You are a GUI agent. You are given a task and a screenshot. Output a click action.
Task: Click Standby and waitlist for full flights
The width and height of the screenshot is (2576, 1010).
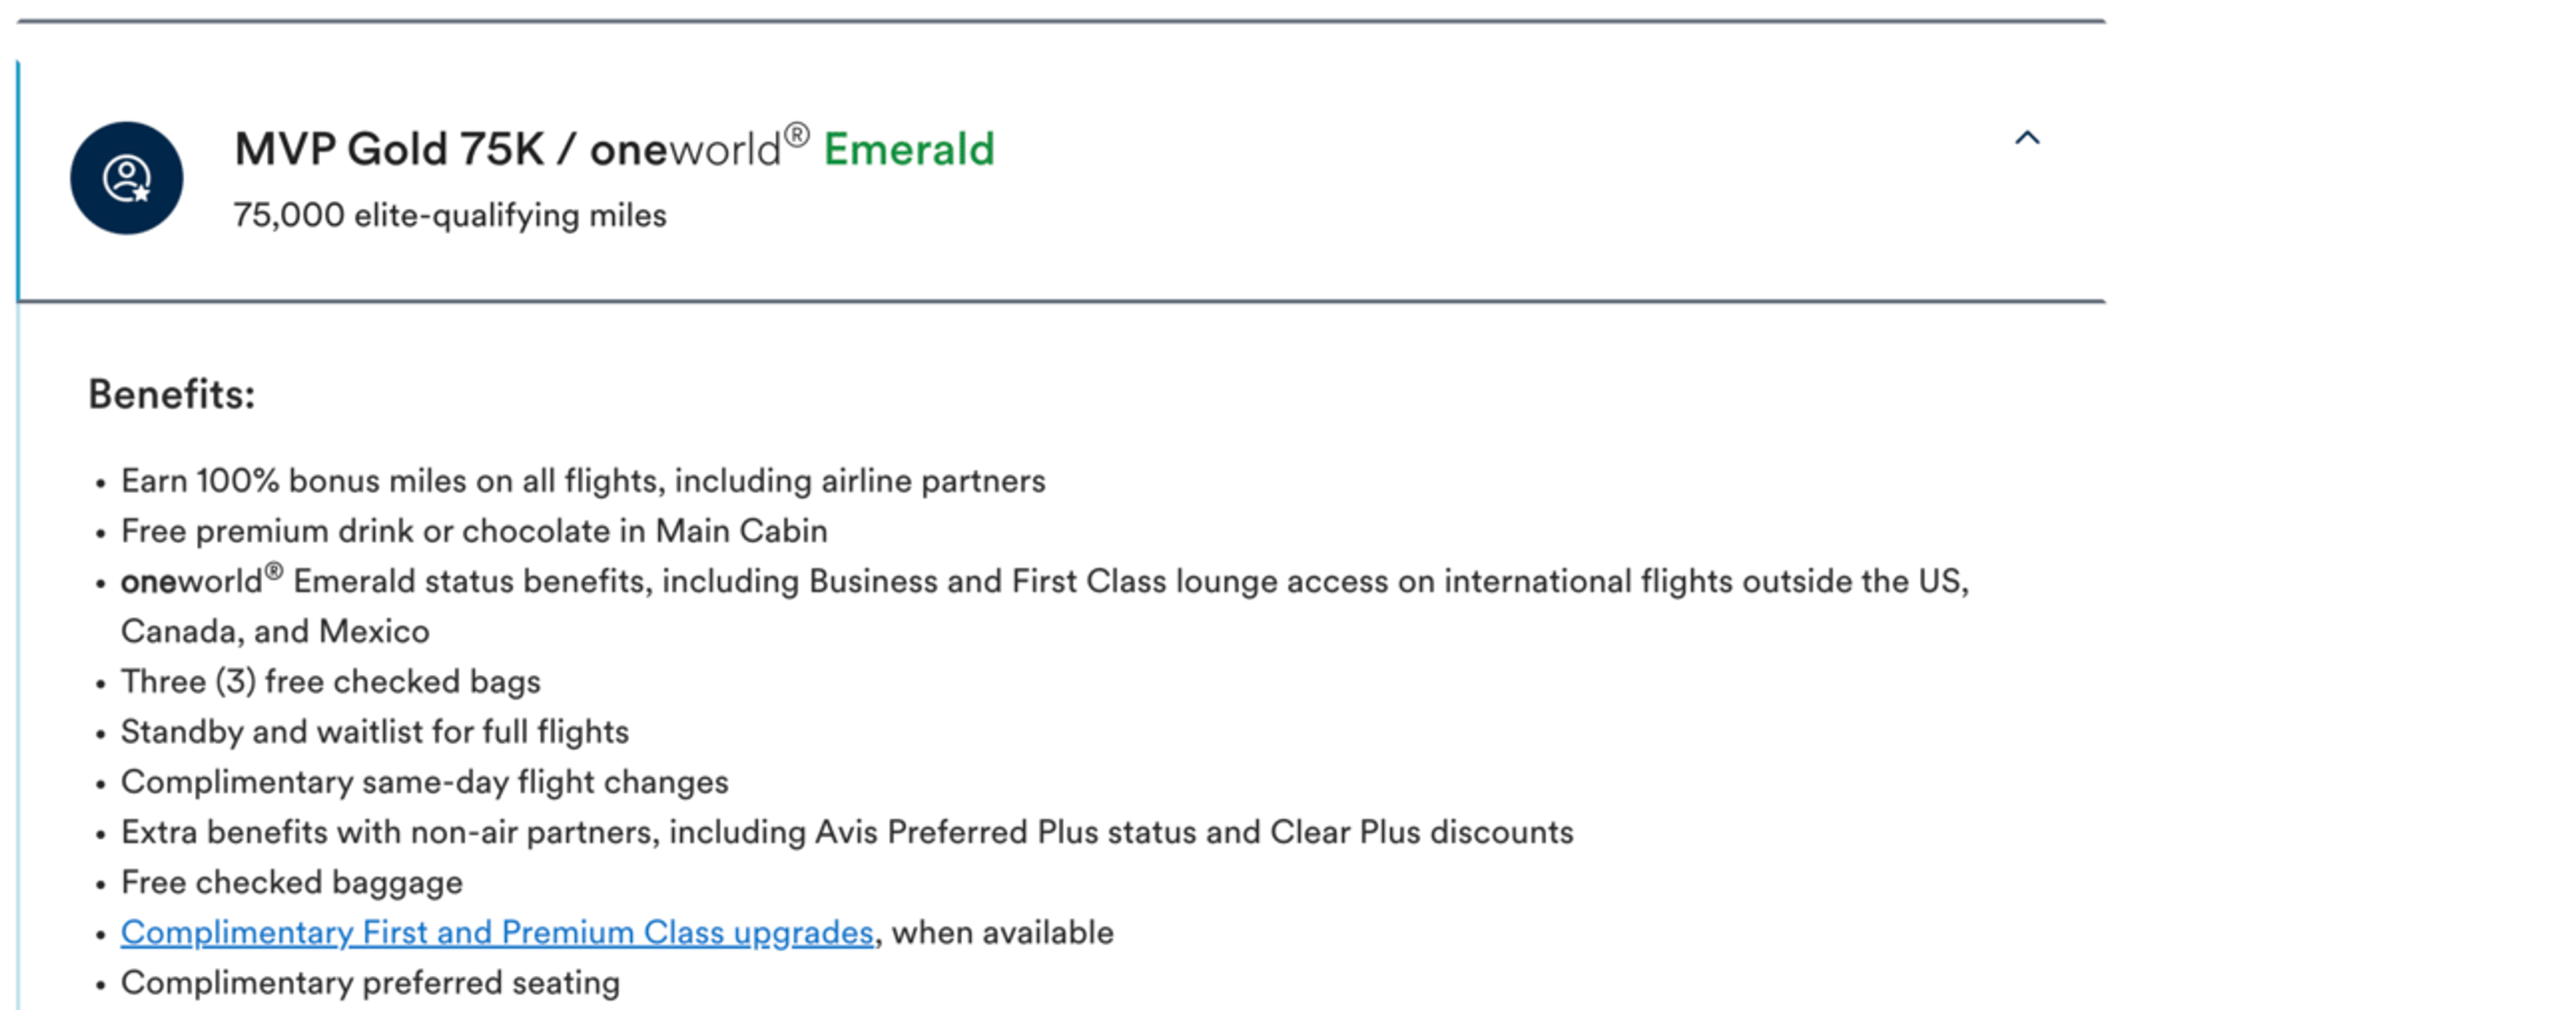(375, 733)
